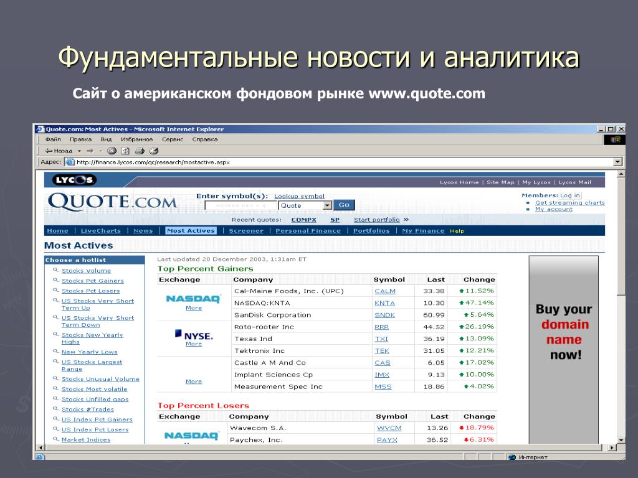
Task: Click the IE icon in the window title bar
Action: click(40, 129)
